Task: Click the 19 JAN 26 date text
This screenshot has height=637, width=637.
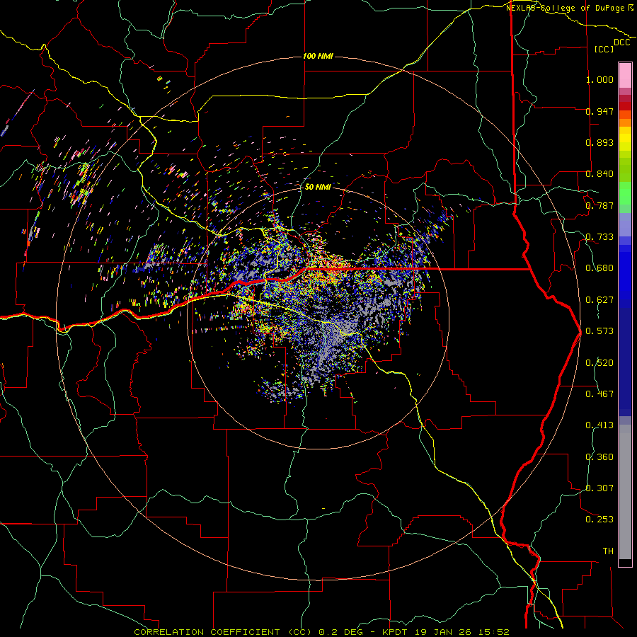Action: point(443,632)
